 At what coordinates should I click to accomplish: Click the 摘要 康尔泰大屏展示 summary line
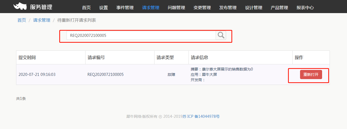[x=222, y=69]
